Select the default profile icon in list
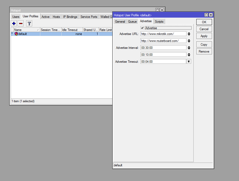Viewport: 239px width, 181px height. point(16,34)
